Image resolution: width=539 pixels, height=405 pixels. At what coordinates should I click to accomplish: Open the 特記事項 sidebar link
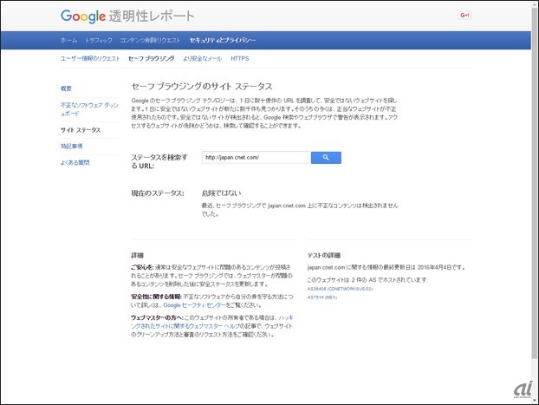pos(72,147)
